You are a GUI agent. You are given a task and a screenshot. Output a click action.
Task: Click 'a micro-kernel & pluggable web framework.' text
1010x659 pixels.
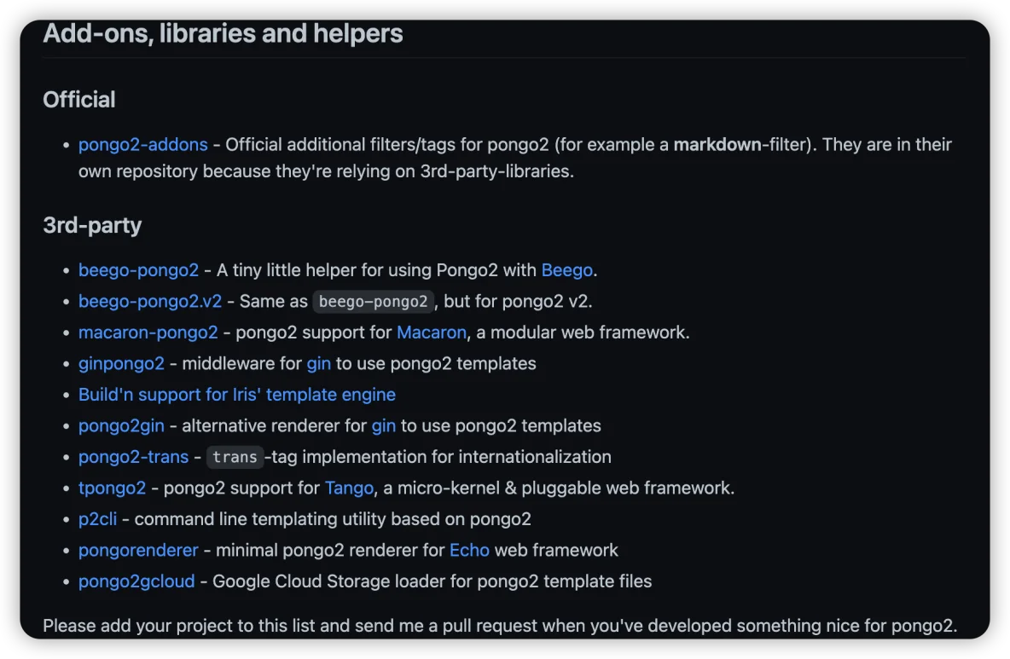(559, 488)
